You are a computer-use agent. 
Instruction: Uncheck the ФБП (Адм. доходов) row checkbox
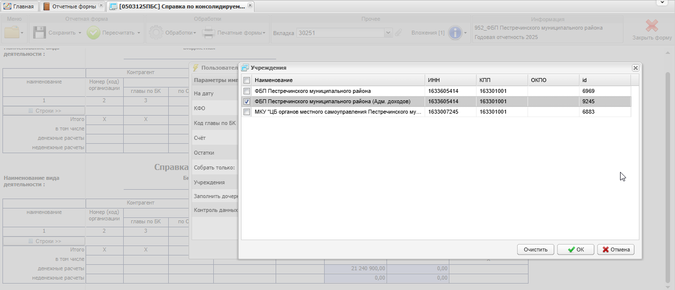point(246,101)
